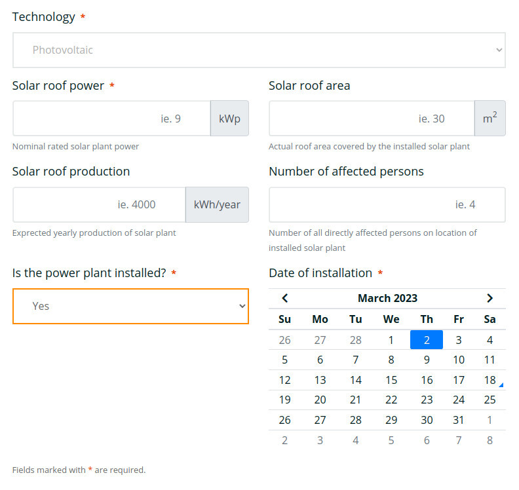Image resolution: width=519 pixels, height=490 pixels.
Task: Select March 2 in the calendar
Action: pyautogui.click(x=427, y=340)
